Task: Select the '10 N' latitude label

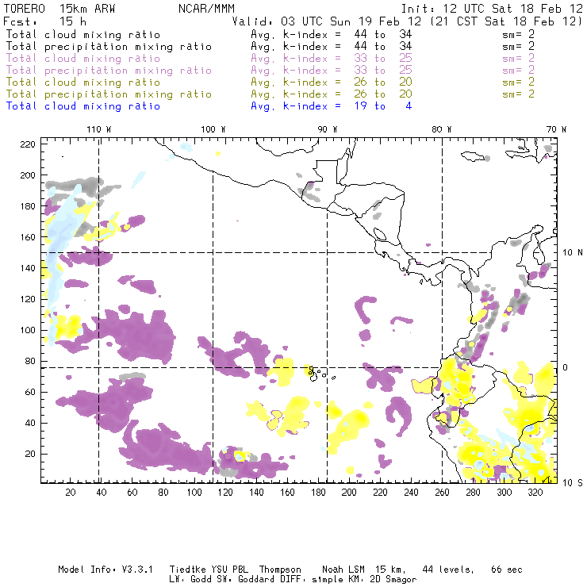Action: click(573, 253)
